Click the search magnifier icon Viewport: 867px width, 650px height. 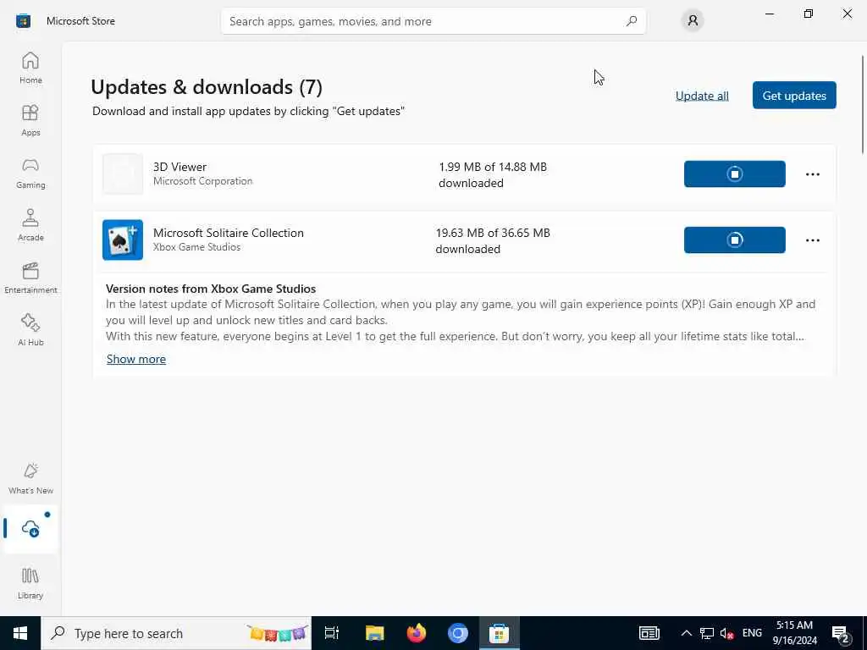pyautogui.click(x=632, y=21)
